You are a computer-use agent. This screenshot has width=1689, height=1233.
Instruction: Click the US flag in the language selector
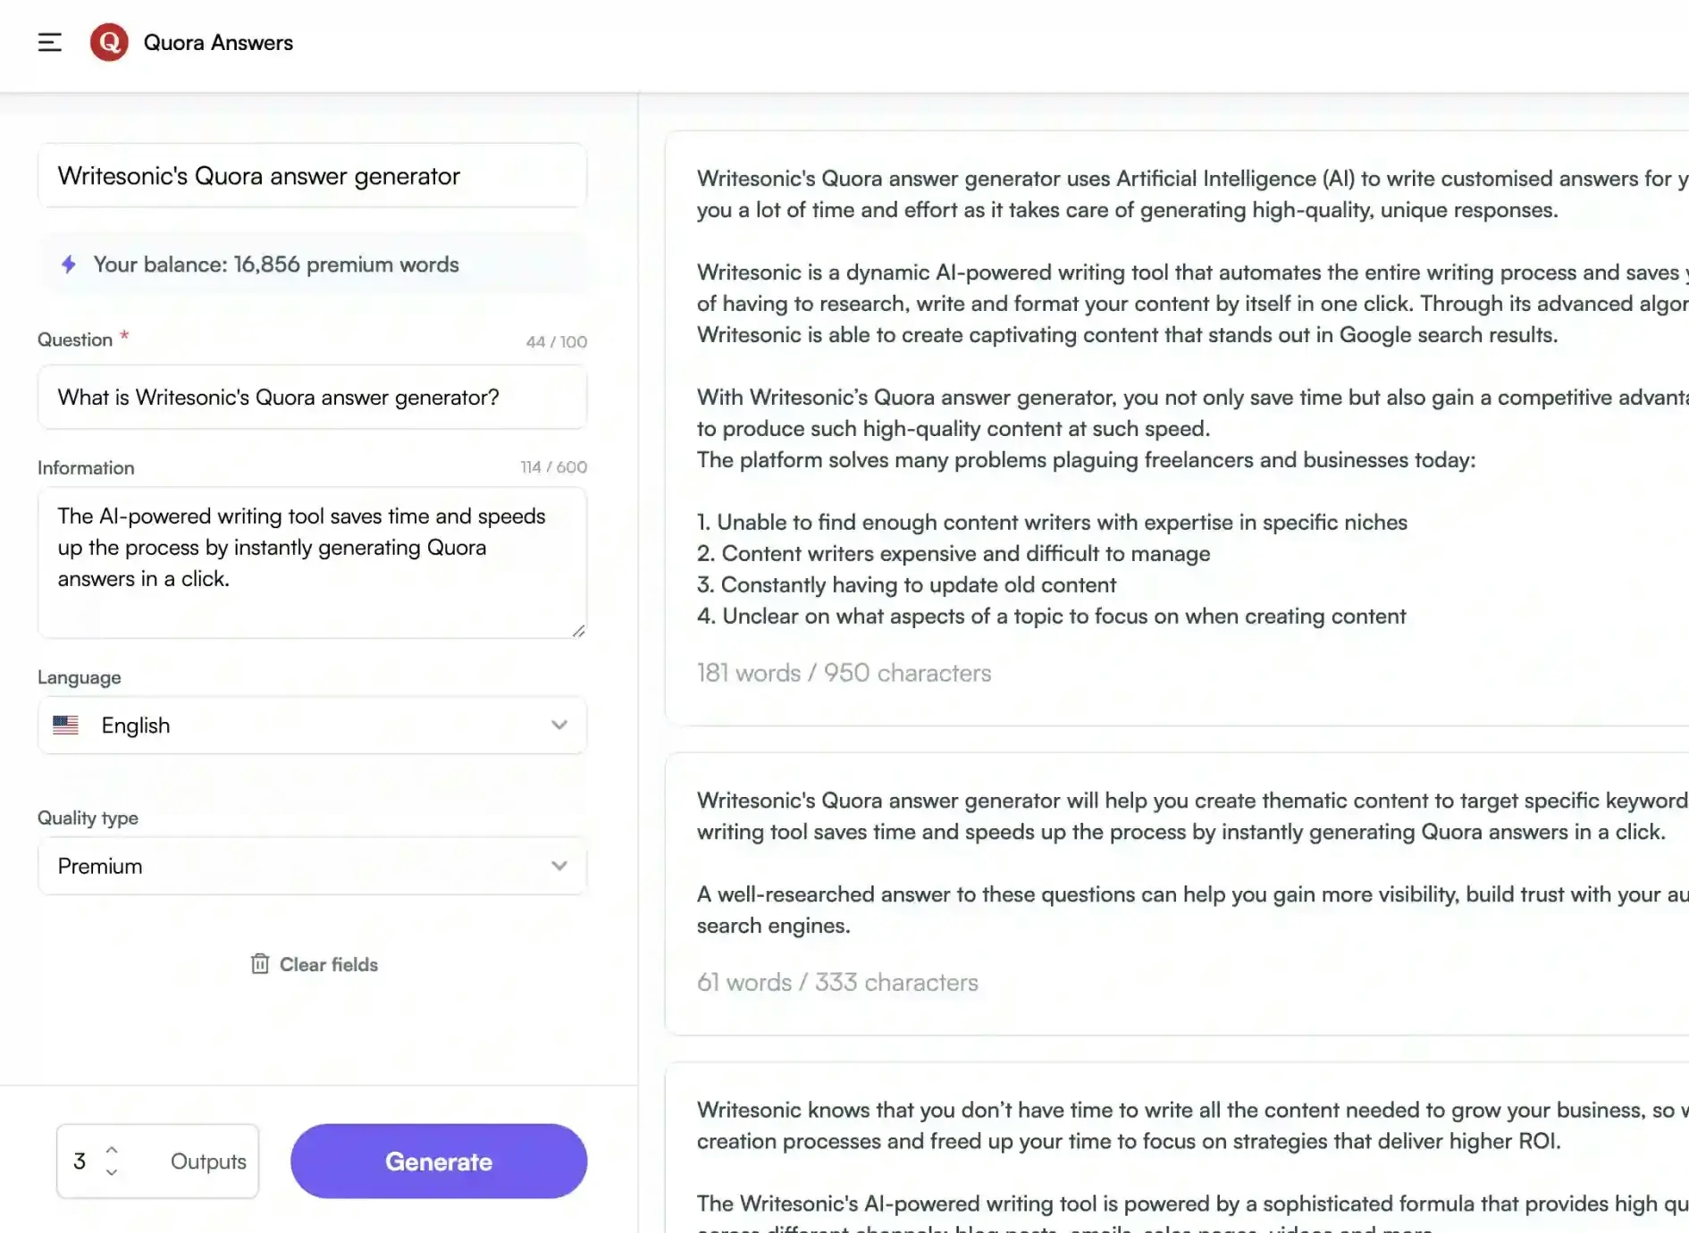(66, 726)
